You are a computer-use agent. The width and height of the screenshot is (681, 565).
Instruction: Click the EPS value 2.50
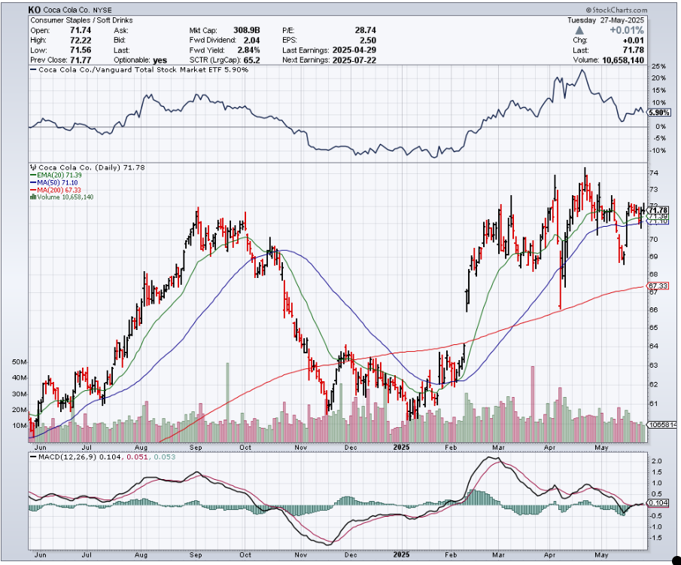(x=368, y=41)
